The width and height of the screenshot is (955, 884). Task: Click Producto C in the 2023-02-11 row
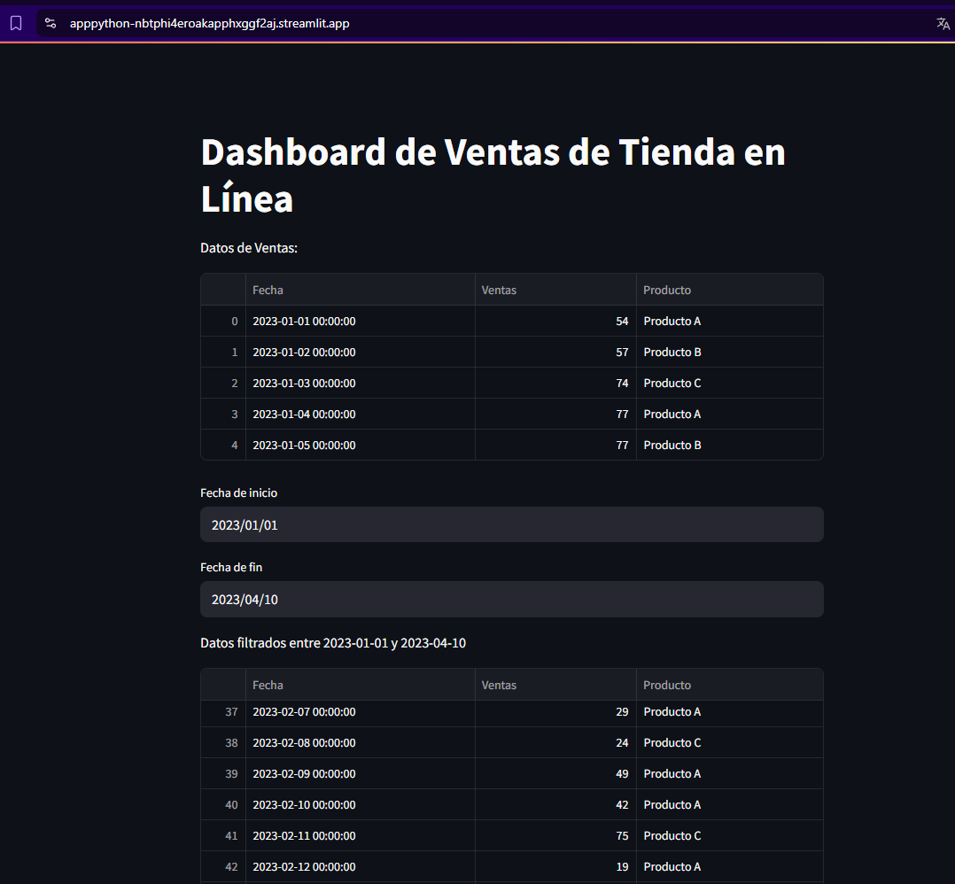(730, 836)
